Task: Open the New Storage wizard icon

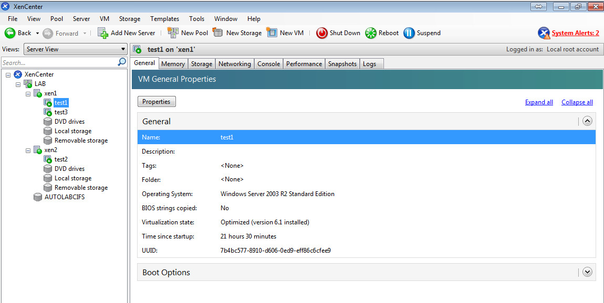Action: (218, 33)
